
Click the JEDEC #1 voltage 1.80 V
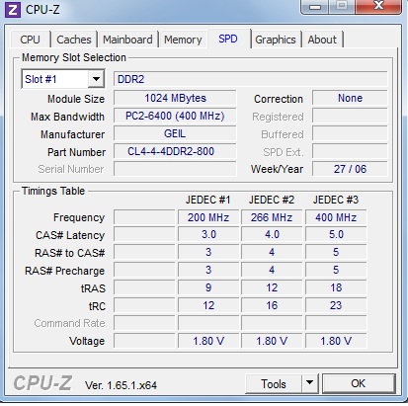[208, 341]
